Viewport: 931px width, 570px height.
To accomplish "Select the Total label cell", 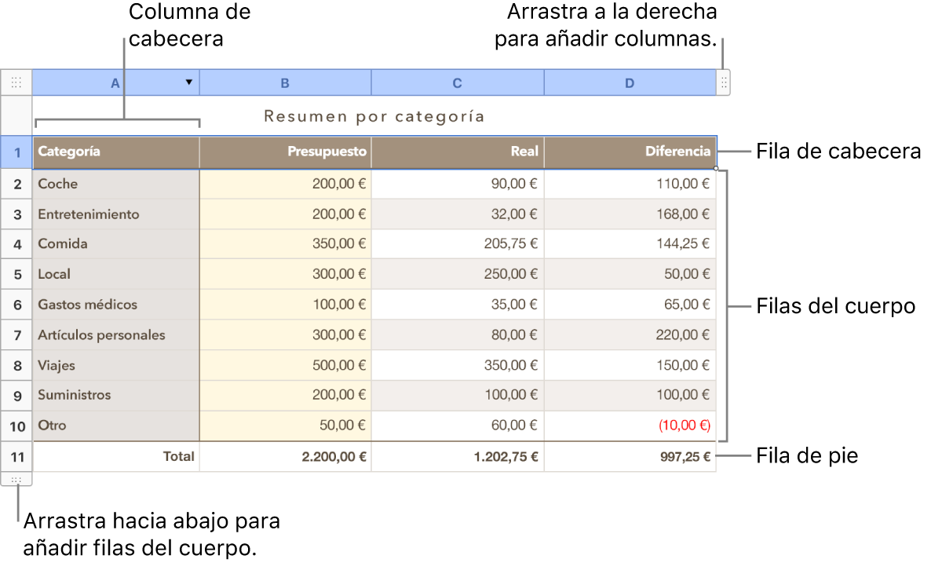I will point(115,456).
